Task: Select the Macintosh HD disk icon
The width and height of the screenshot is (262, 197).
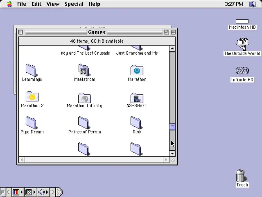Action: pyautogui.click(x=242, y=21)
